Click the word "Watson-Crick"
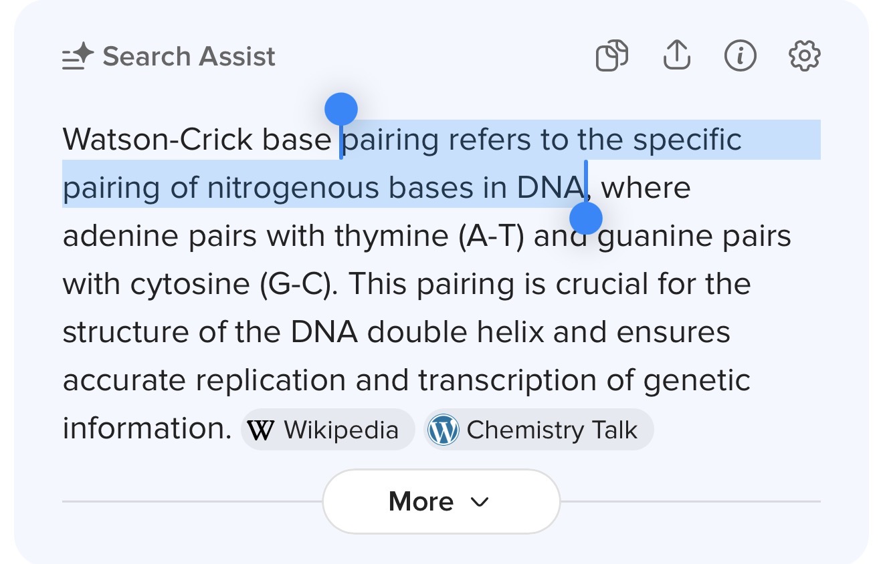 (158, 140)
